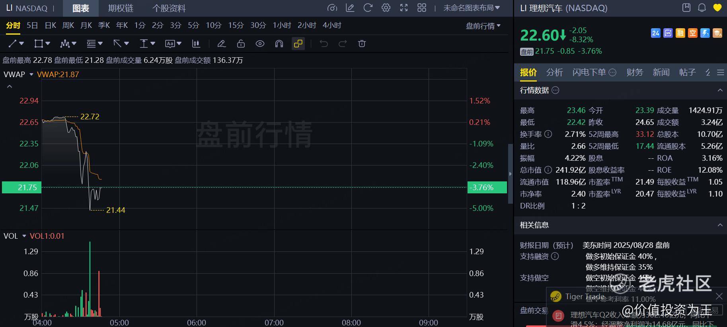The height and width of the screenshot is (327, 727).
Task: Click the purple US market badge
Action: tap(668, 33)
